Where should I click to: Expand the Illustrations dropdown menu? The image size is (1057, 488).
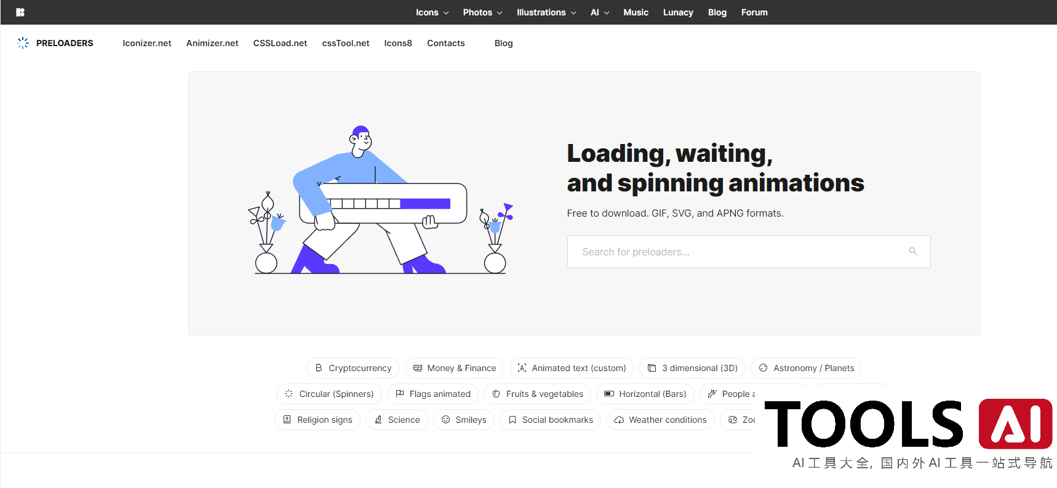point(546,12)
